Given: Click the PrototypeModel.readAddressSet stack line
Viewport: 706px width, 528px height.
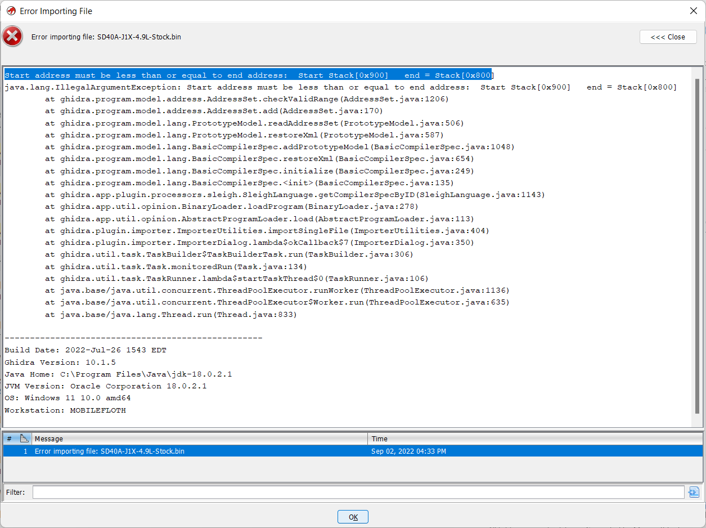Looking at the screenshot, I should [x=254, y=123].
